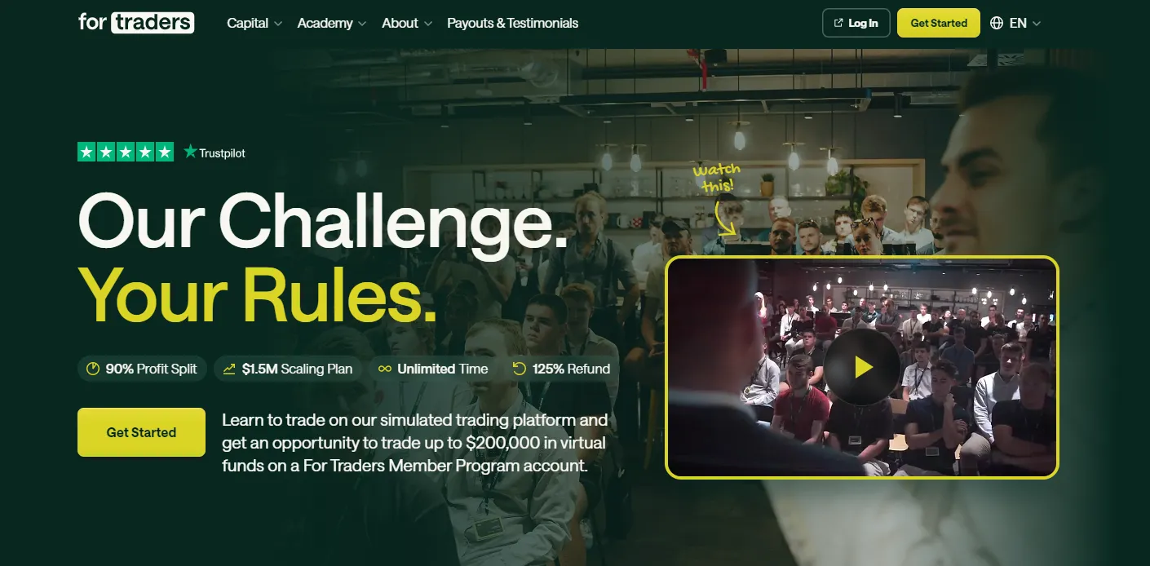Click Get Started in the header
The image size is (1150, 566).
(939, 23)
